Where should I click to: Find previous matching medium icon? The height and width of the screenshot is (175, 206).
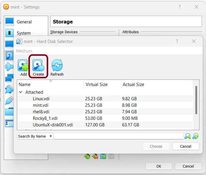point(187,136)
